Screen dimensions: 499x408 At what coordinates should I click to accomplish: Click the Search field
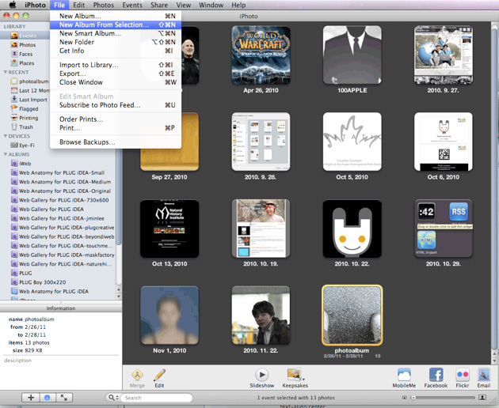156,398
